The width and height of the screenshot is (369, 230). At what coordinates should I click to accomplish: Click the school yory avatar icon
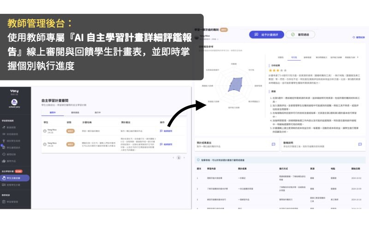pos(14,102)
